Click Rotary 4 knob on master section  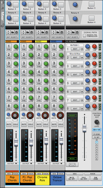[75, 18]
